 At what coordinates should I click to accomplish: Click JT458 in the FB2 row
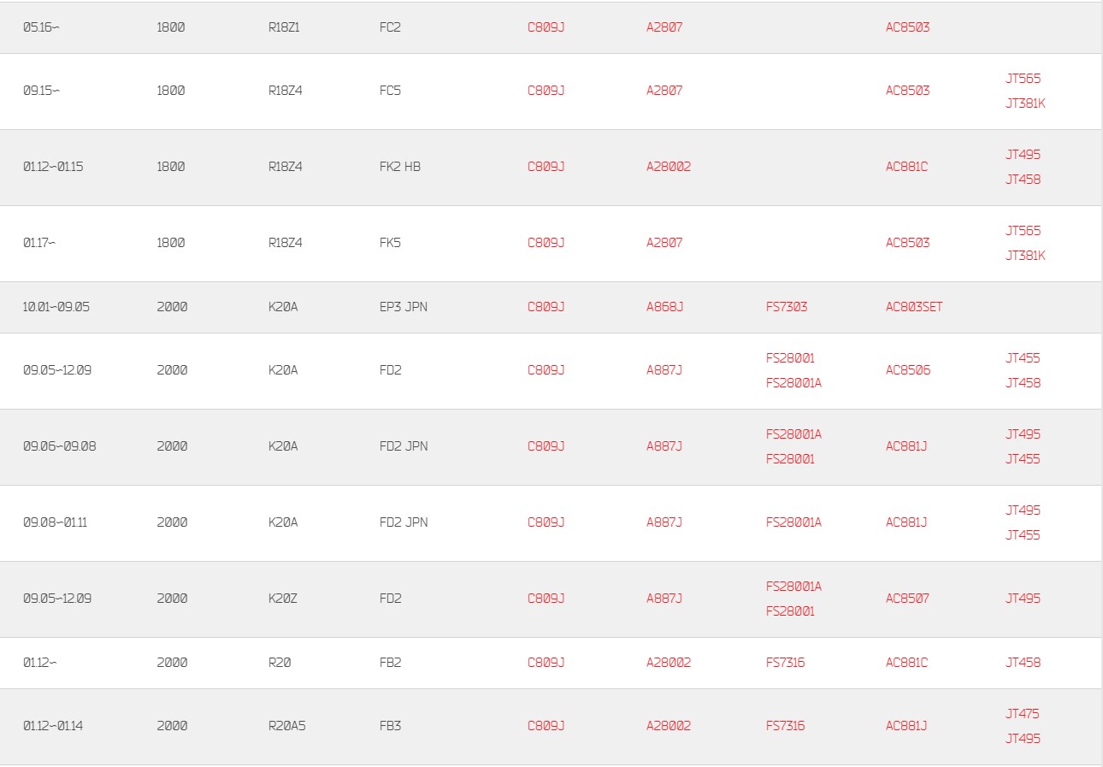coord(1023,663)
